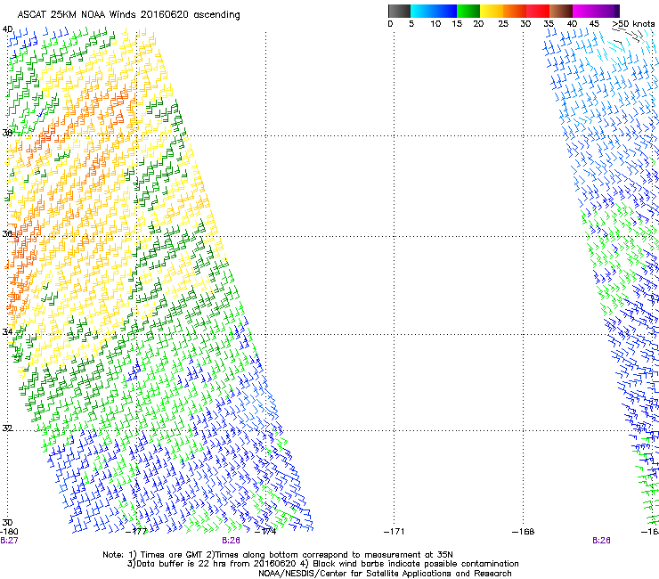Click the legend value 25
This screenshot has height=579, width=659.
coord(502,23)
